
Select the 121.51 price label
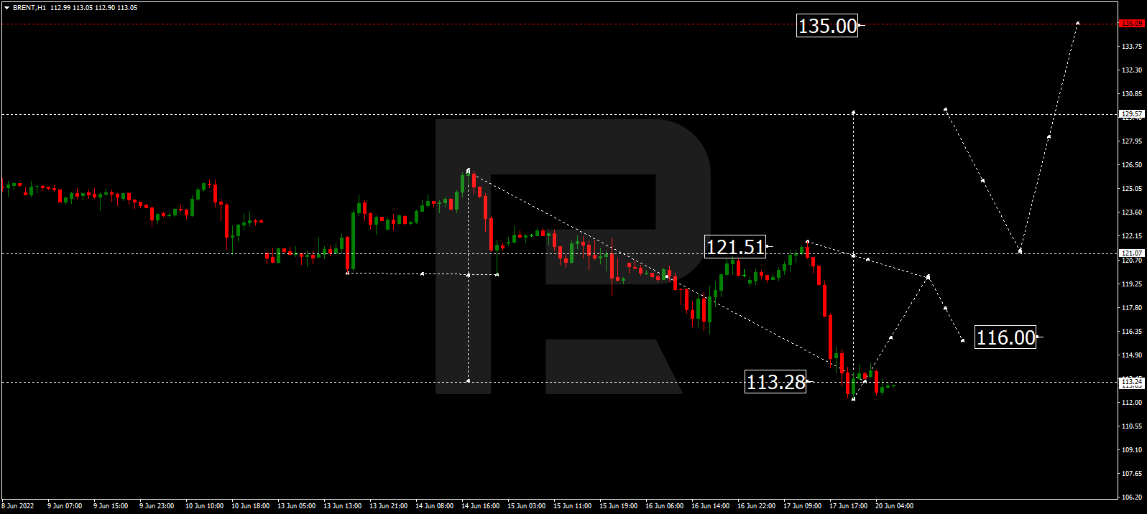[x=734, y=247]
